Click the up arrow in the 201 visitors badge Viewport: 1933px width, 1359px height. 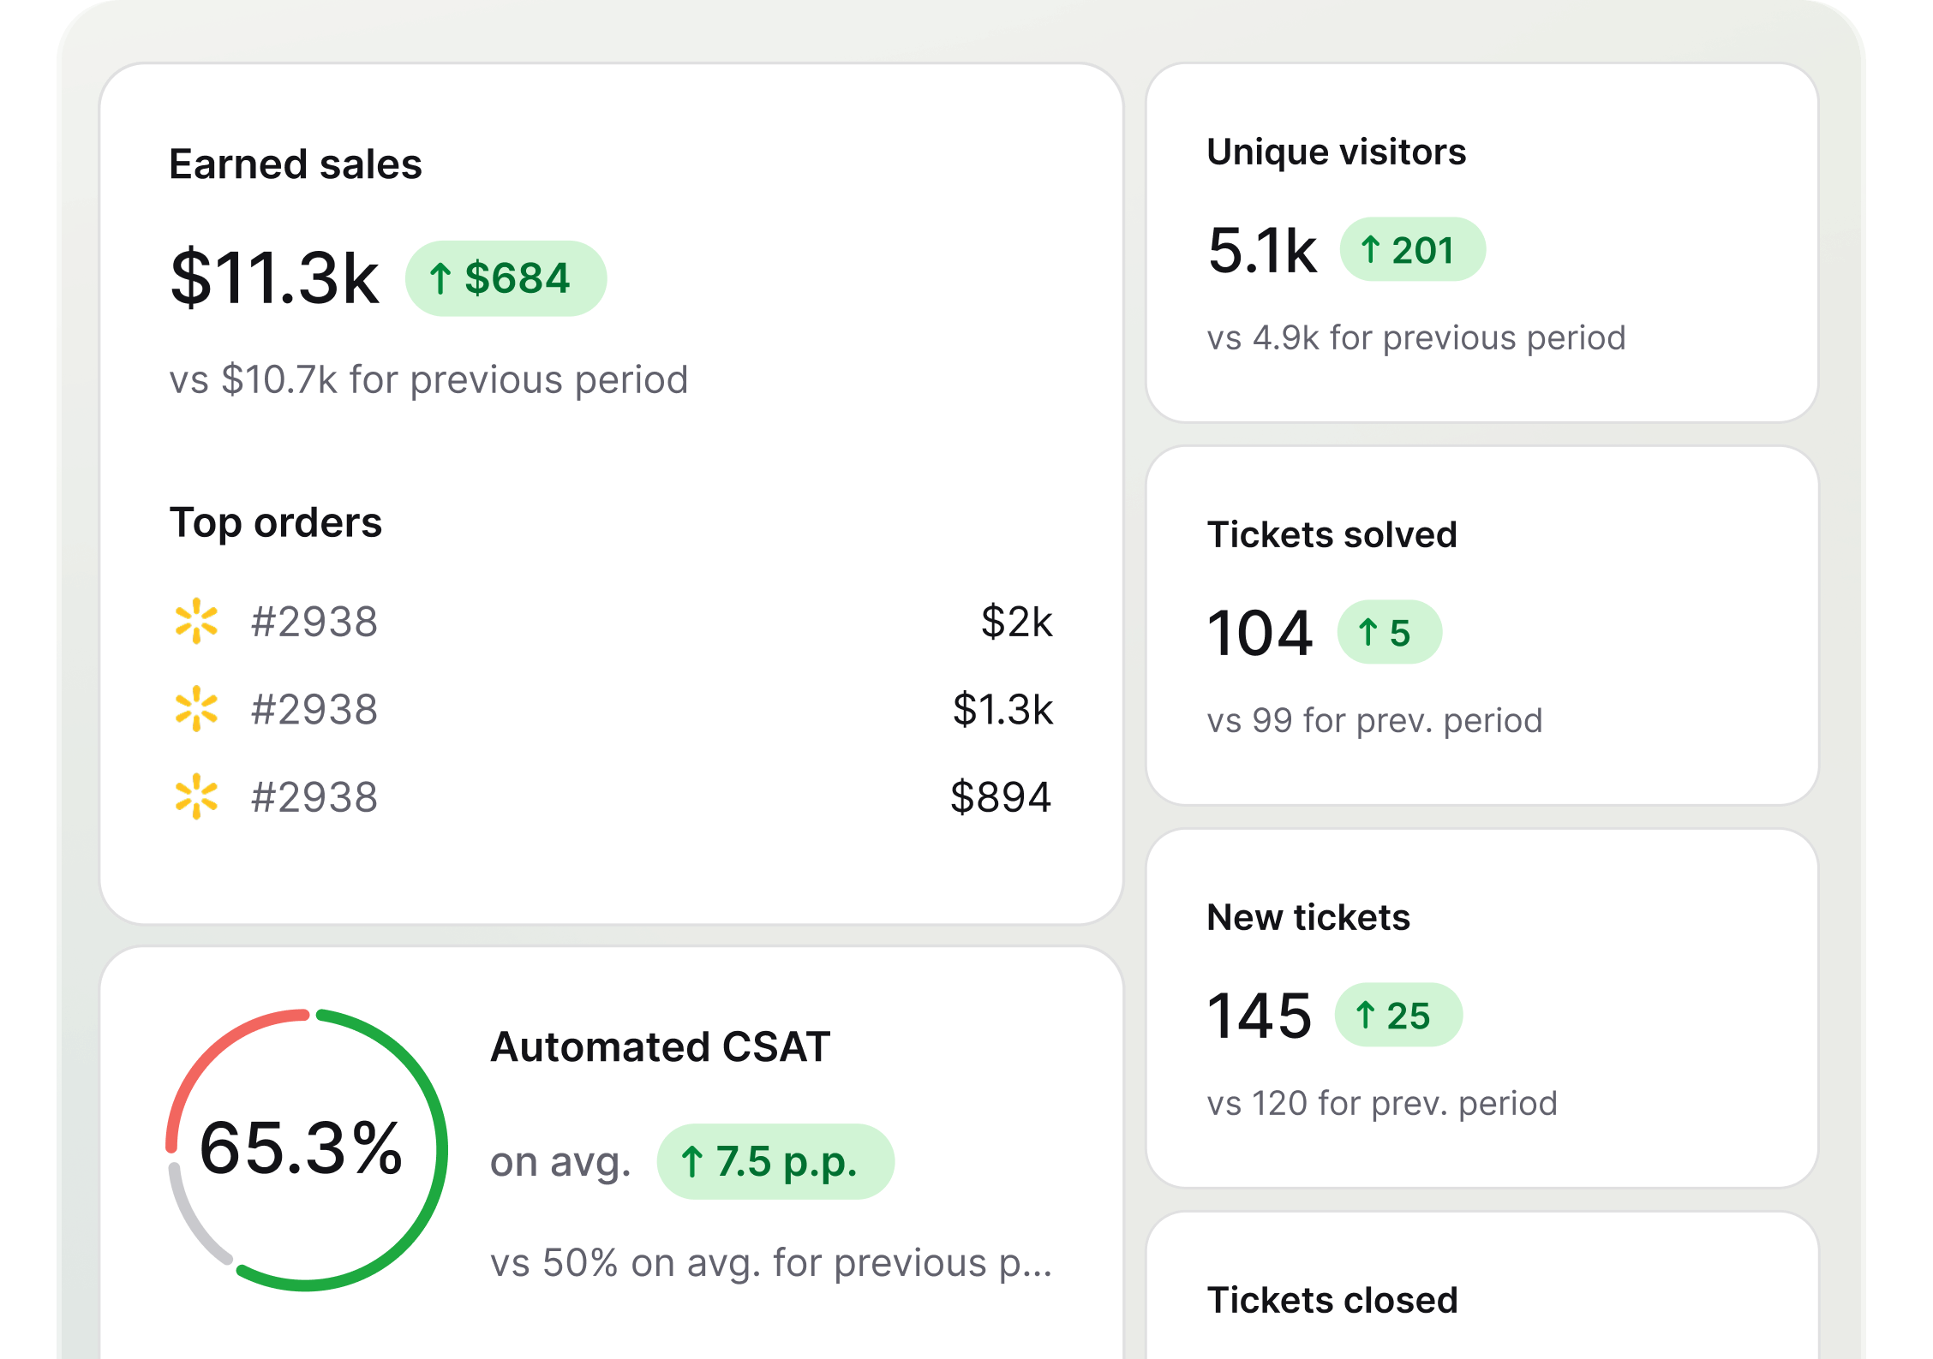click(1370, 250)
